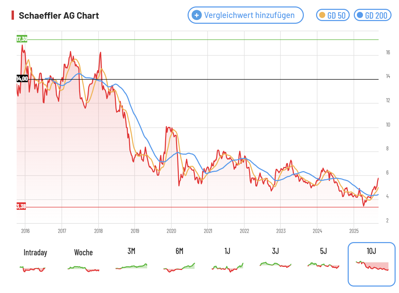Click the 10J mini sparkline chart
Screen dimensions: 399x293
pyautogui.click(x=372, y=266)
